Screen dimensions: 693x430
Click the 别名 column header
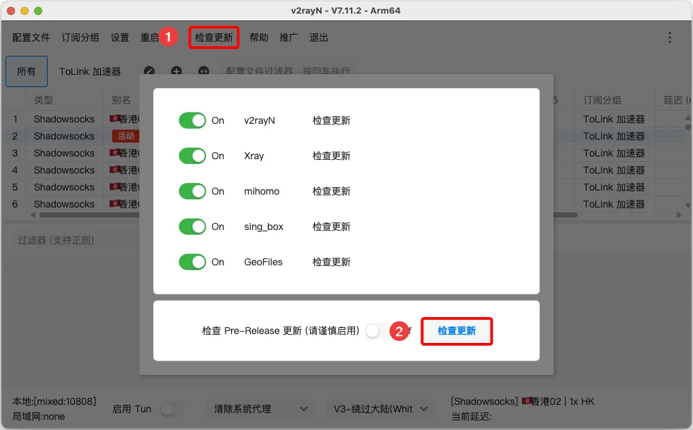pos(121,100)
